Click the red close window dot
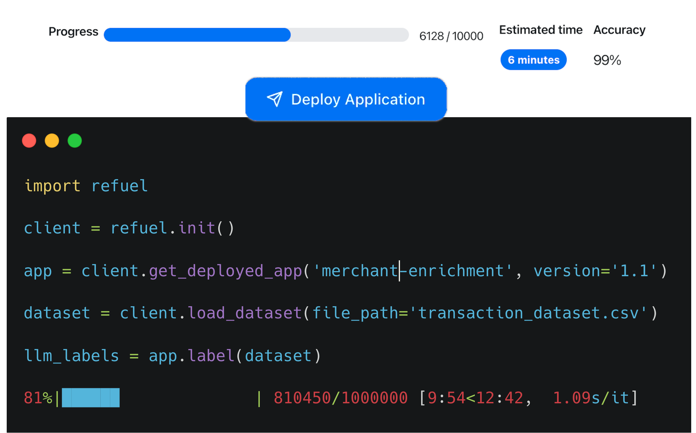696x433 pixels. (x=29, y=141)
